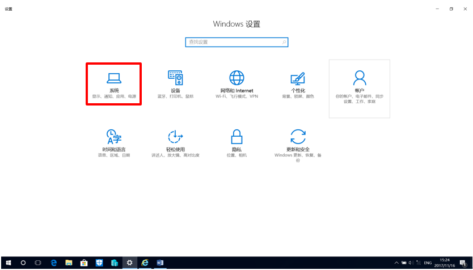This screenshot has height=270, width=473.
Task: Launch Microsoft Edge from the taskbar
Action: [54, 263]
